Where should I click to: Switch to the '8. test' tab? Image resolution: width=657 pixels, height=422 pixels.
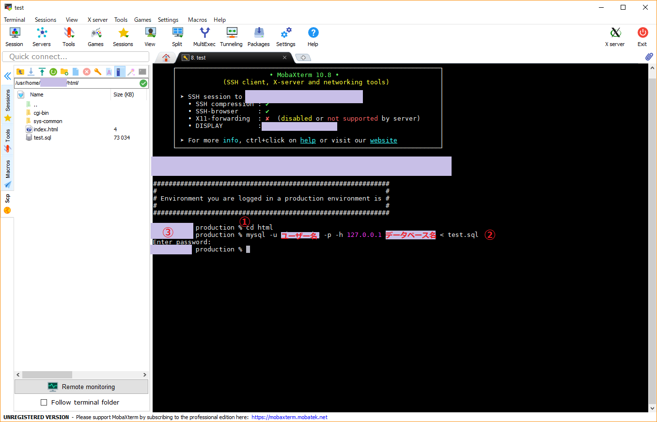coord(233,57)
